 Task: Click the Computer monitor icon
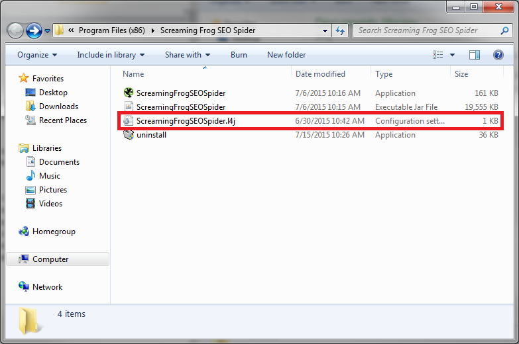23,259
